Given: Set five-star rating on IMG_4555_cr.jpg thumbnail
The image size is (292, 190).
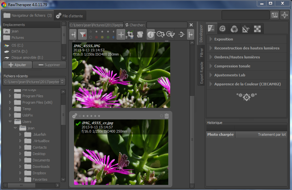Looking at the screenshot, I should [99, 116].
